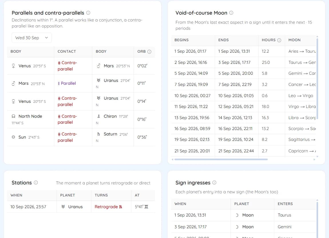Click info icon beside Parallels and contra-parallels
The height and width of the screenshot is (238, 329).
(x=88, y=13)
